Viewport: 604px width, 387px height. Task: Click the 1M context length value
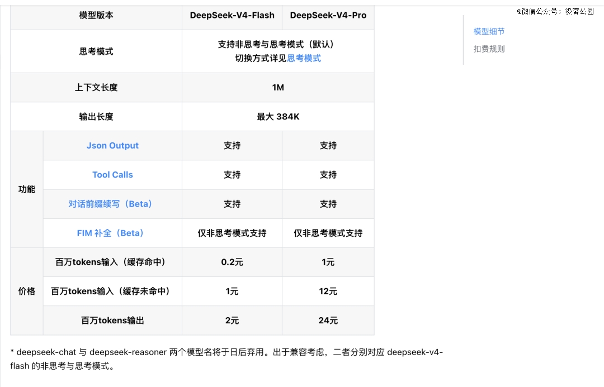(x=278, y=88)
